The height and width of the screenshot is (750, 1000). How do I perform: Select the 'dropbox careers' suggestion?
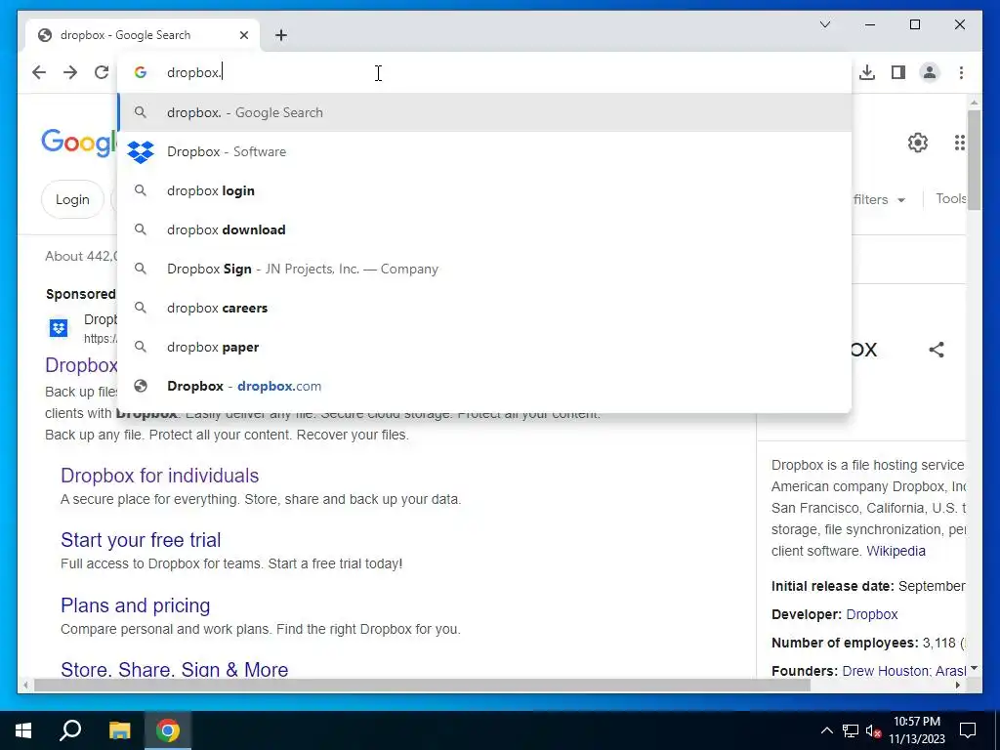tap(484, 308)
